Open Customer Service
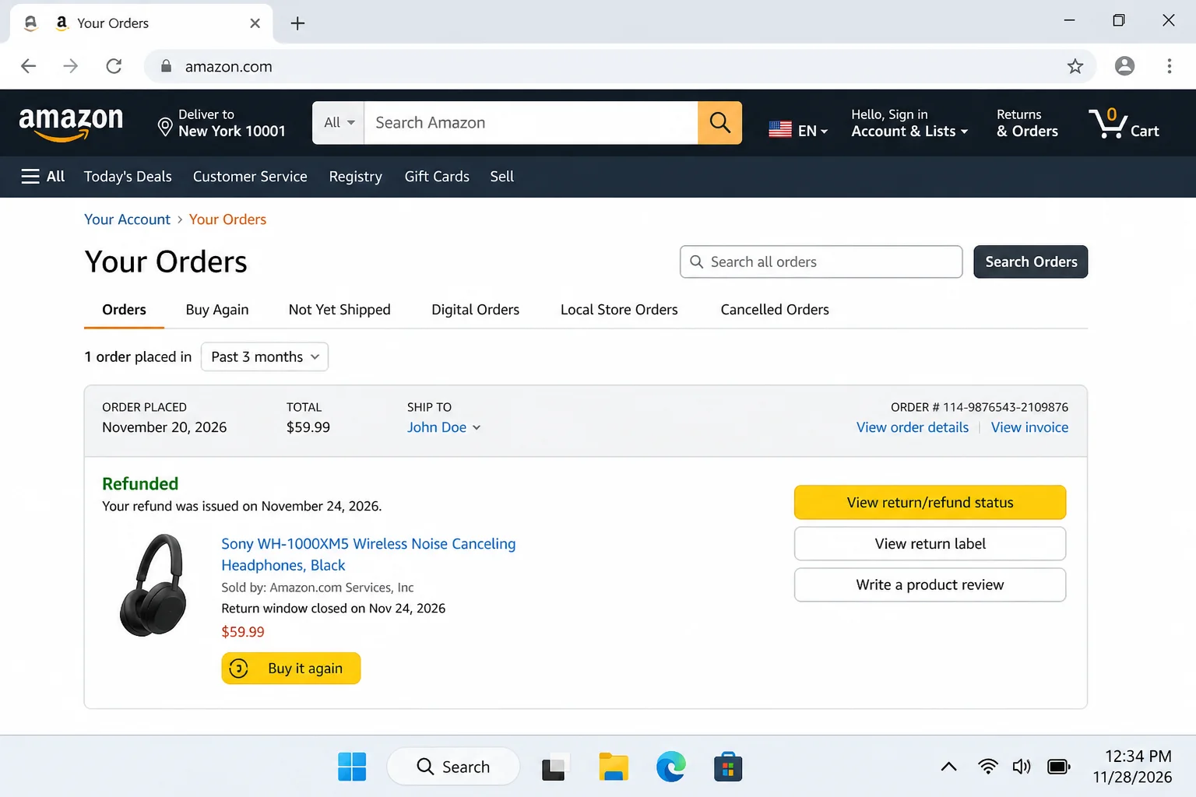This screenshot has width=1196, height=797. pyautogui.click(x=250, y=177)
